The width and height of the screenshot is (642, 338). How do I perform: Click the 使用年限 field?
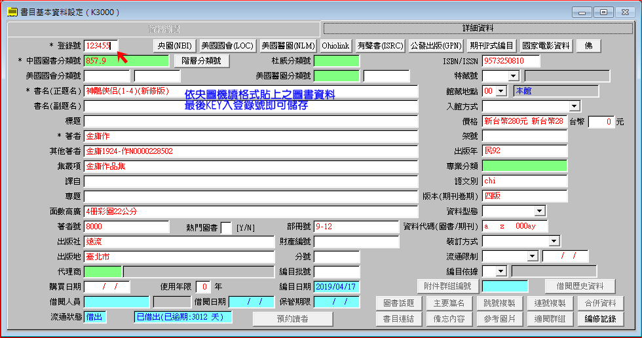[x=204, y=287]
